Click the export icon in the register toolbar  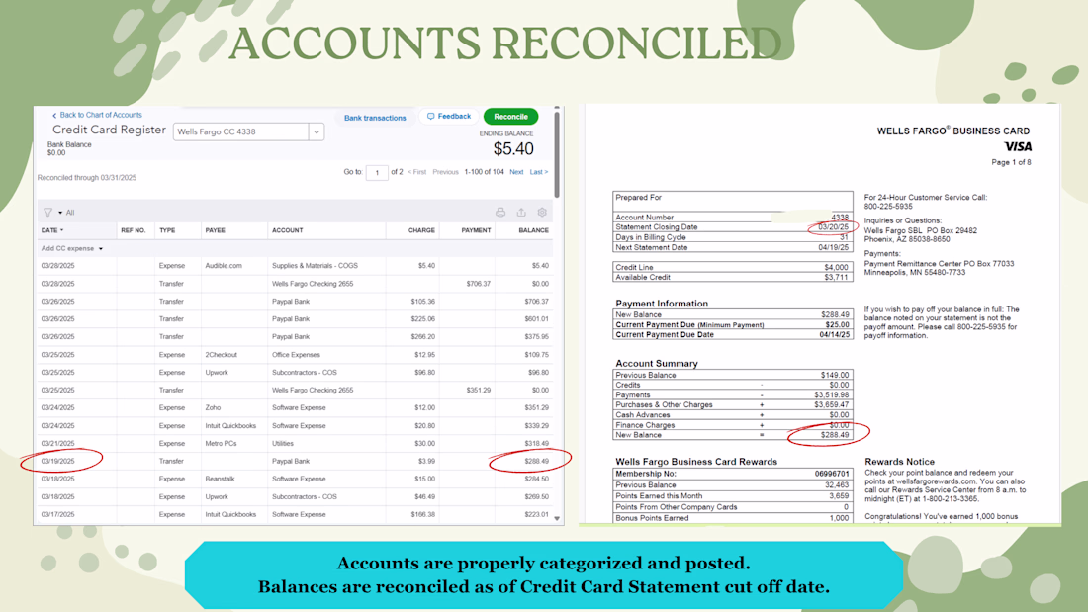pos(521,213)
